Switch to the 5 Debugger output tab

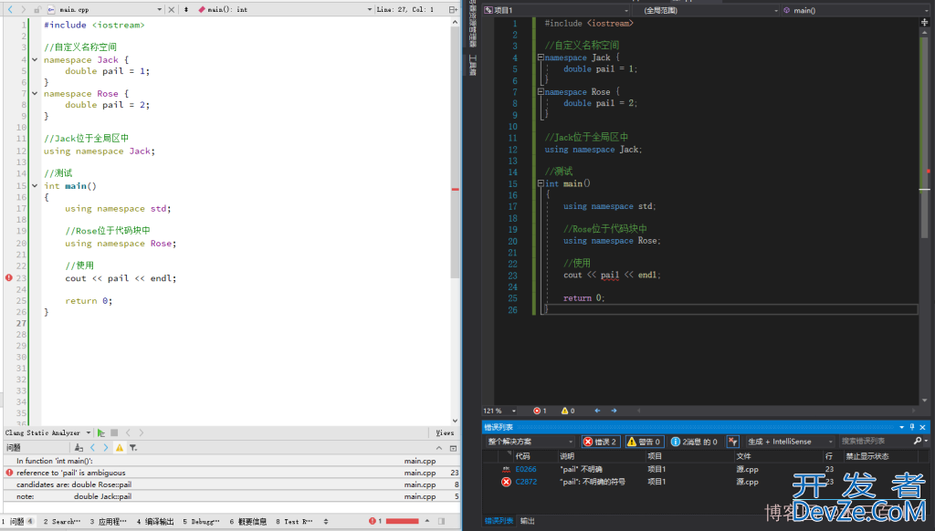(202, 522)
